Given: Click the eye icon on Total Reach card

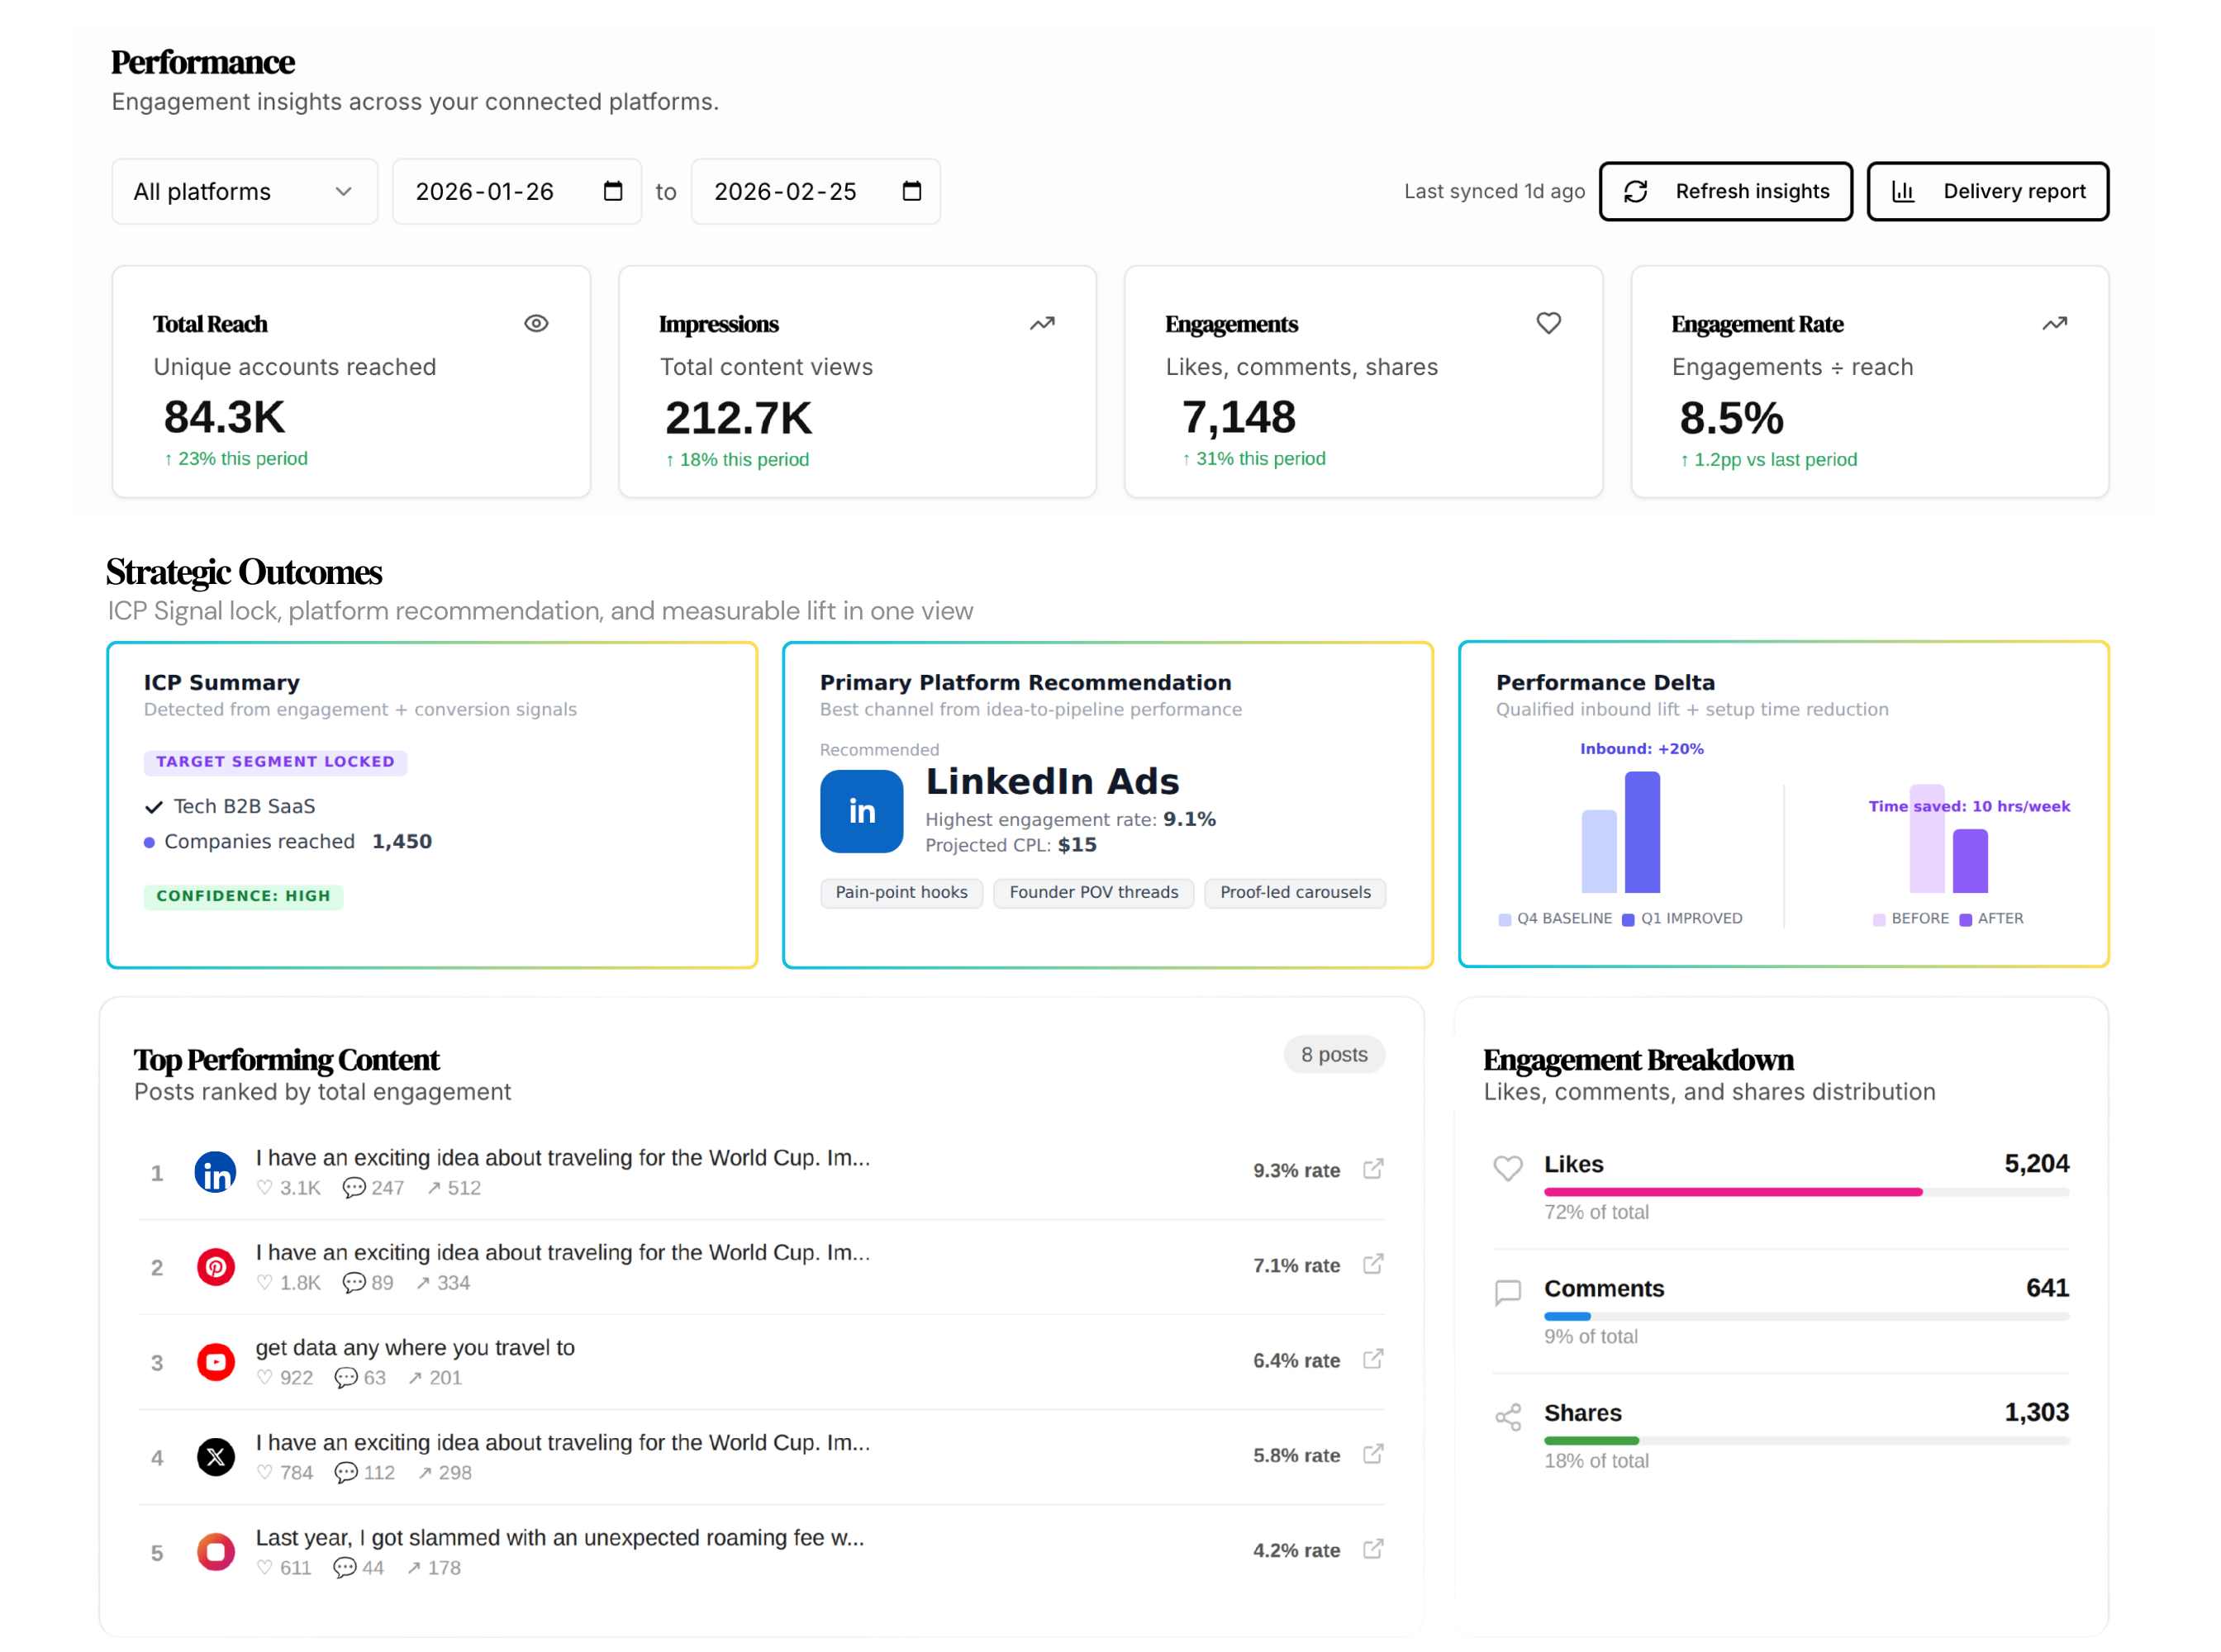Looking at the screenshot, I should coord(536,323).
